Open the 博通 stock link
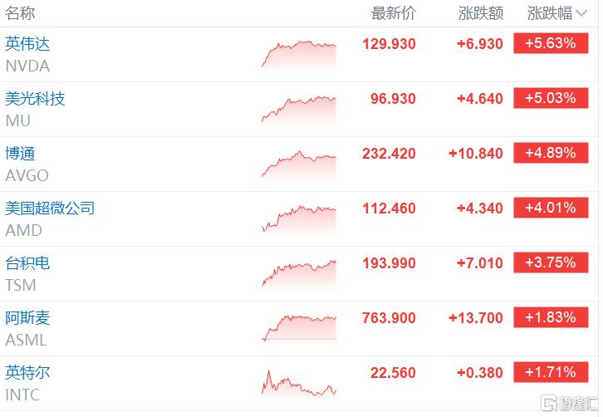This screenshot has height=417, width=603. 20,154
